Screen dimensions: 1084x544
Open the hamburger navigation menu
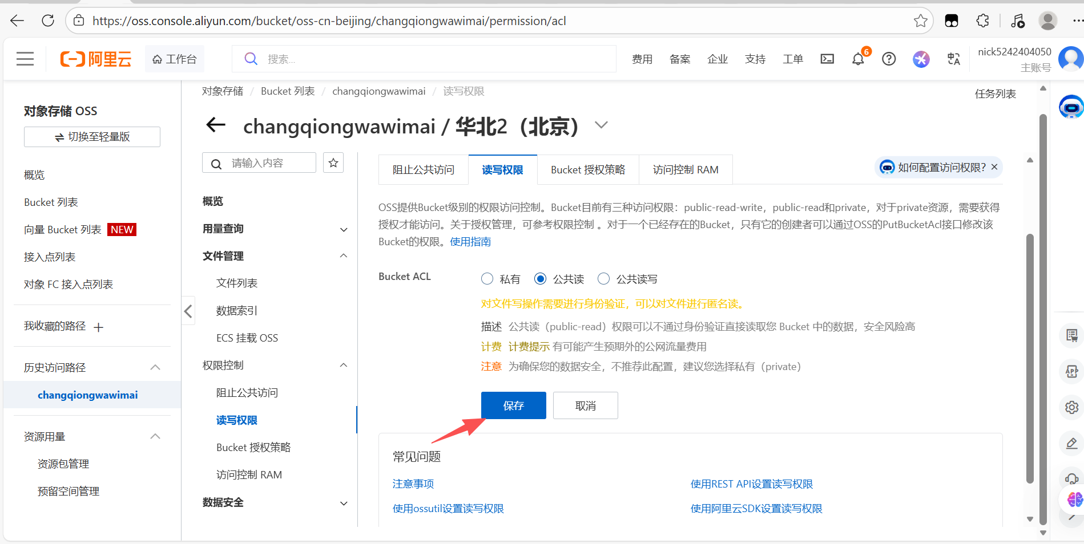click(25, 59)
